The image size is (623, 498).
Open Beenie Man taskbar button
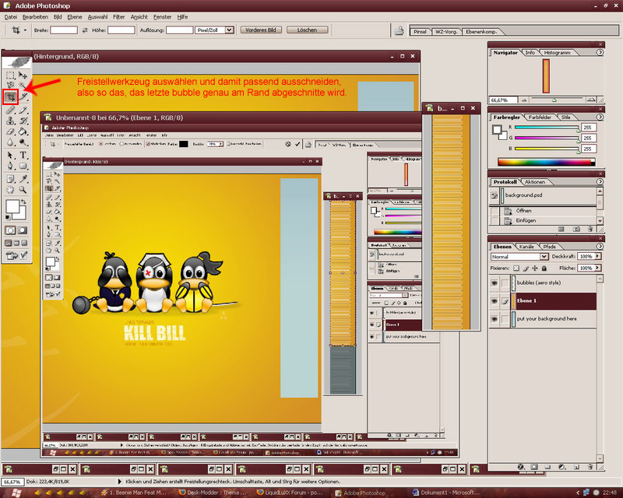pos(133,493)
